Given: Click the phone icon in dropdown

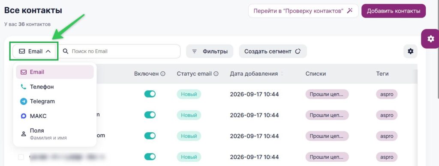Looking at the screenshot, I should pyautogui.click(x=24, y=86).
